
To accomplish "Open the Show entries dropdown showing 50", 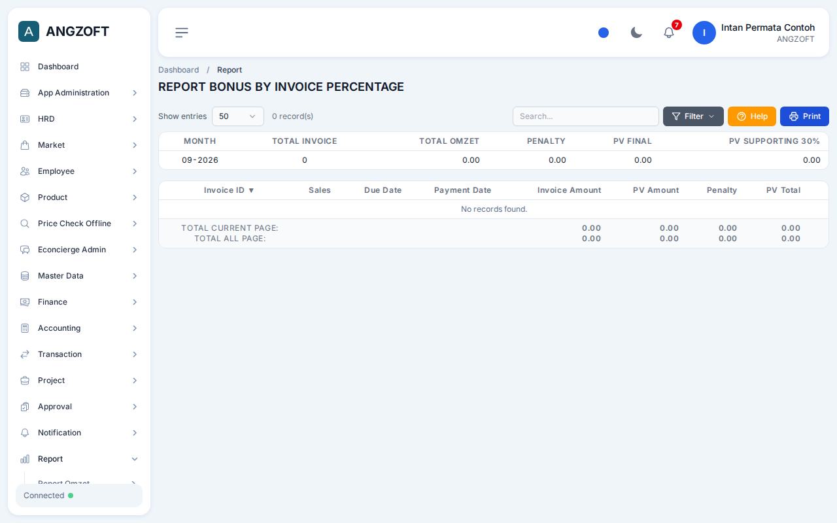I will click(238, 116).
